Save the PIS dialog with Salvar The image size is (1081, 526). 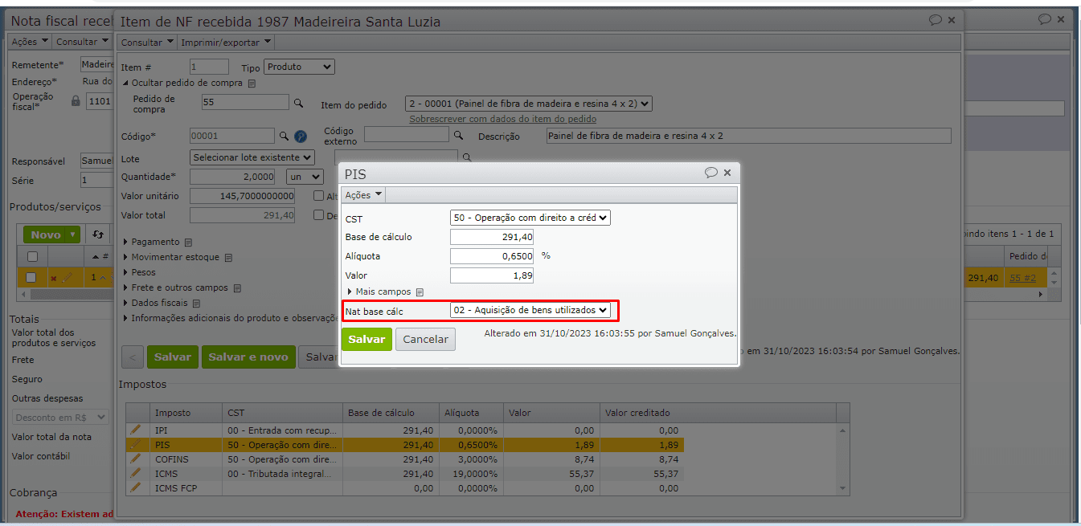point(366,339)
